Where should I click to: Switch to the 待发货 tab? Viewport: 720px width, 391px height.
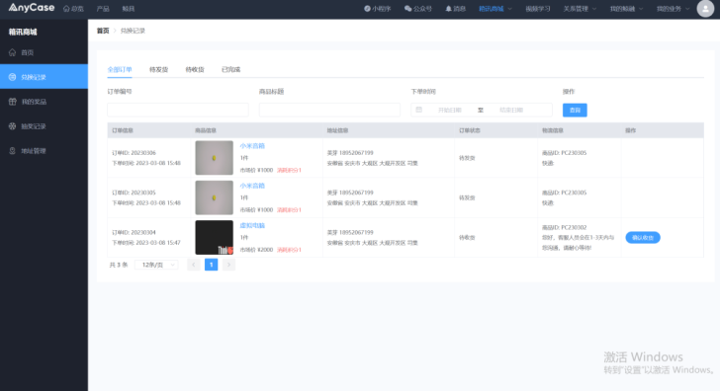pos(158,70)
